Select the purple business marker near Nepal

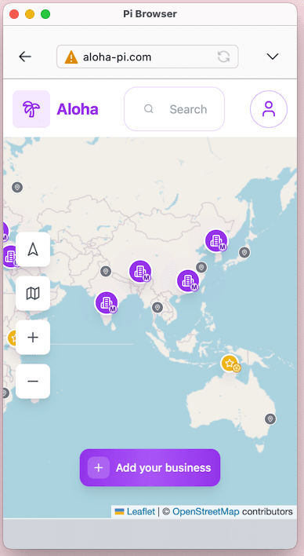click(140, 272)
